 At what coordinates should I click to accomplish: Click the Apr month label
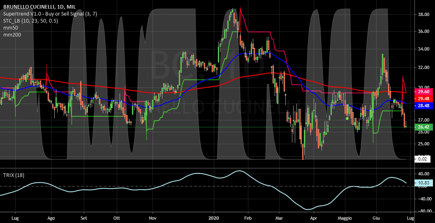click(314, 218)
